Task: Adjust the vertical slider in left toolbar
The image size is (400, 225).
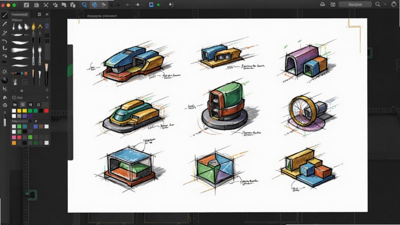Action: pyautogui.click(x=5, y=118)
